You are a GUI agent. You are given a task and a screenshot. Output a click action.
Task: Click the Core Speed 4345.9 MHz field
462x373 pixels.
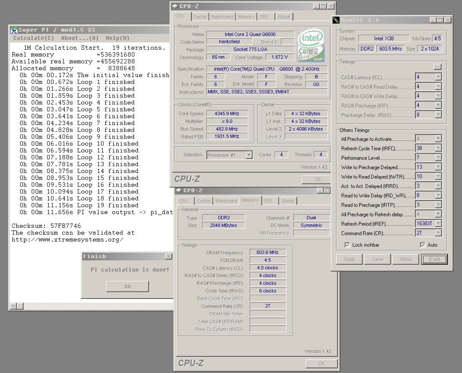pos(227,114)
